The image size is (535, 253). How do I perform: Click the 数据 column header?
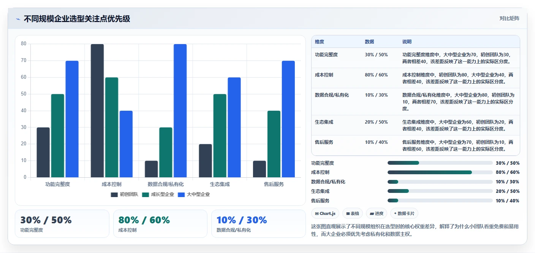click(x=369, y=42)
